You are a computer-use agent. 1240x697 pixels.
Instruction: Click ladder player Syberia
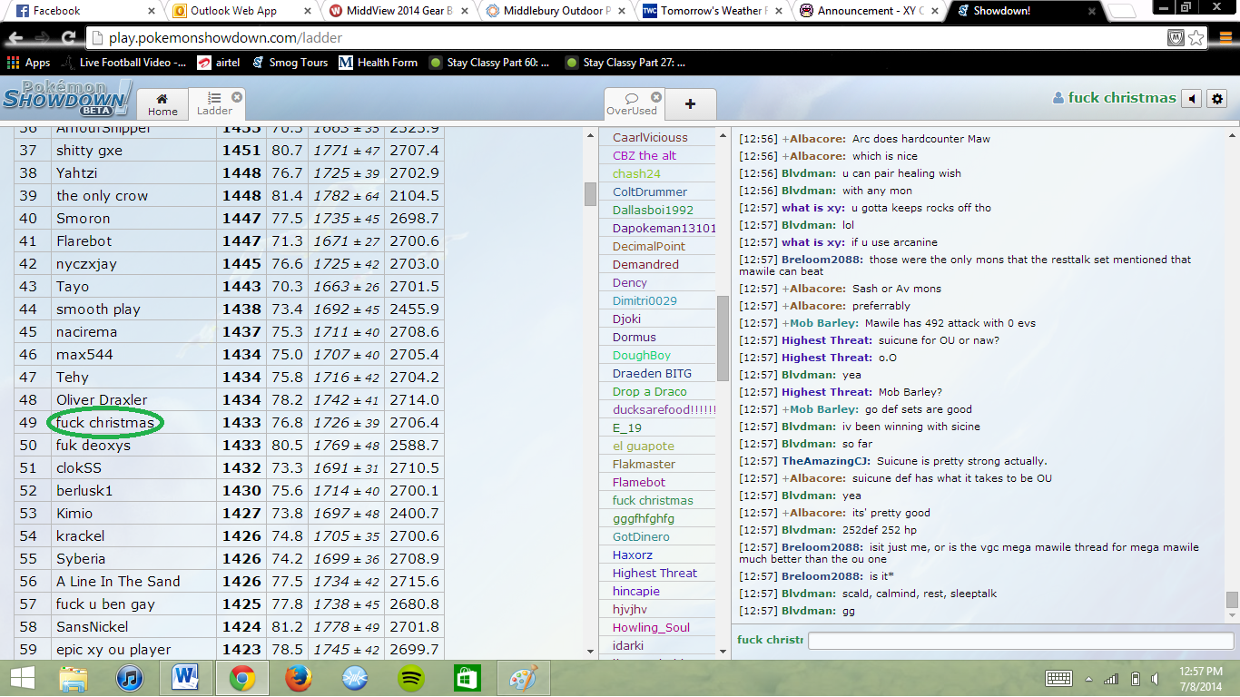[x=81, y=558]
